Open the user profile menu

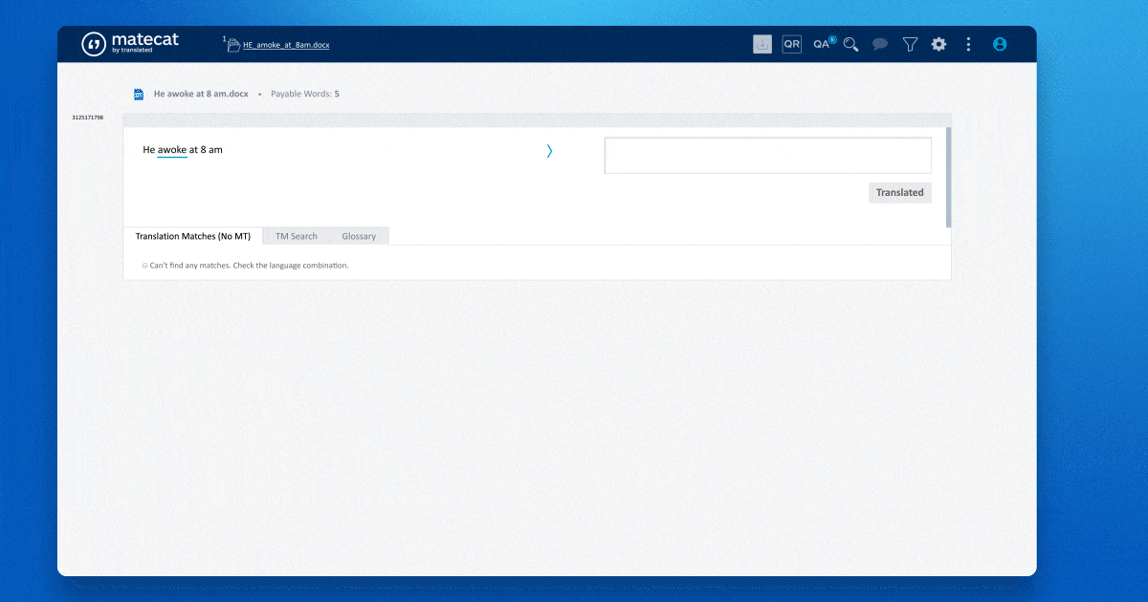1000,44
